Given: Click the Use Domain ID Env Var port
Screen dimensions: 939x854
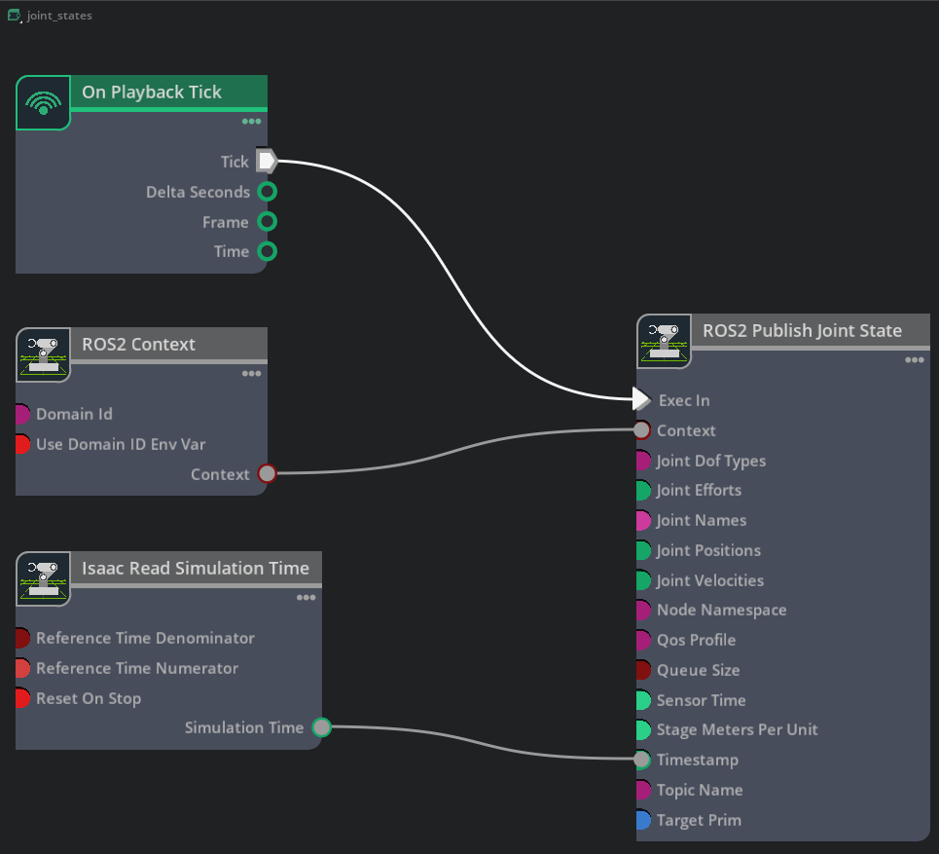Looking at the screenshot, I should pyautogui.click(x=22, y=444).
